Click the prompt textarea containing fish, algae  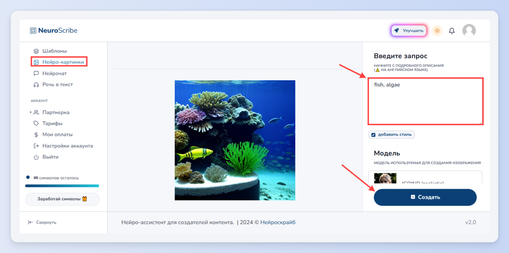click(426, 101)
